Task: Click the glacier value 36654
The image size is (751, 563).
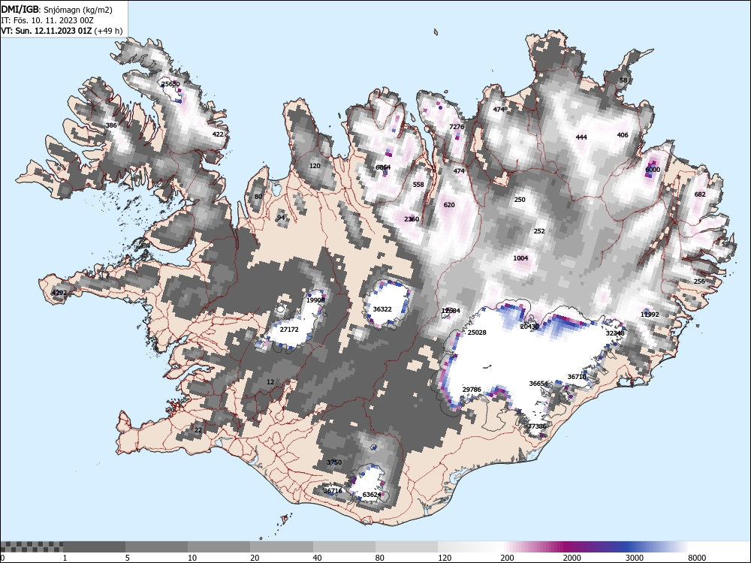Action: pos(538,384)
